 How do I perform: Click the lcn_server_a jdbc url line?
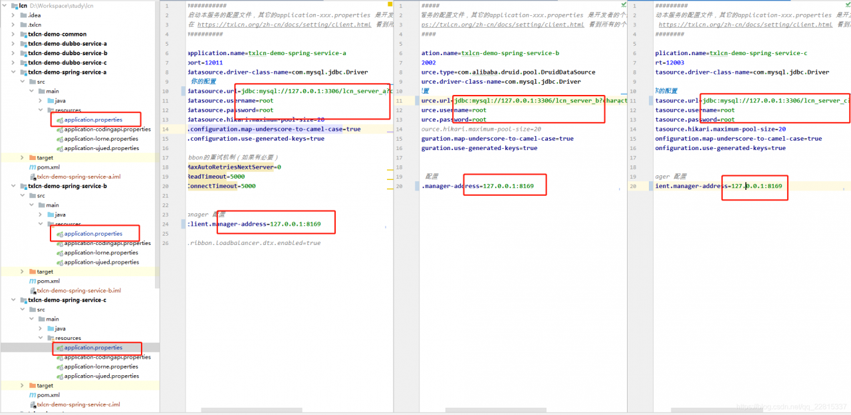tap(290, 91)
